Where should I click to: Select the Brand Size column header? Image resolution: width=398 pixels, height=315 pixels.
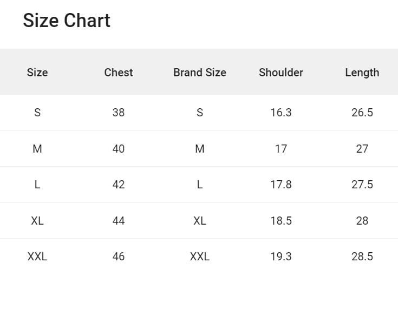tap(200, 73)
